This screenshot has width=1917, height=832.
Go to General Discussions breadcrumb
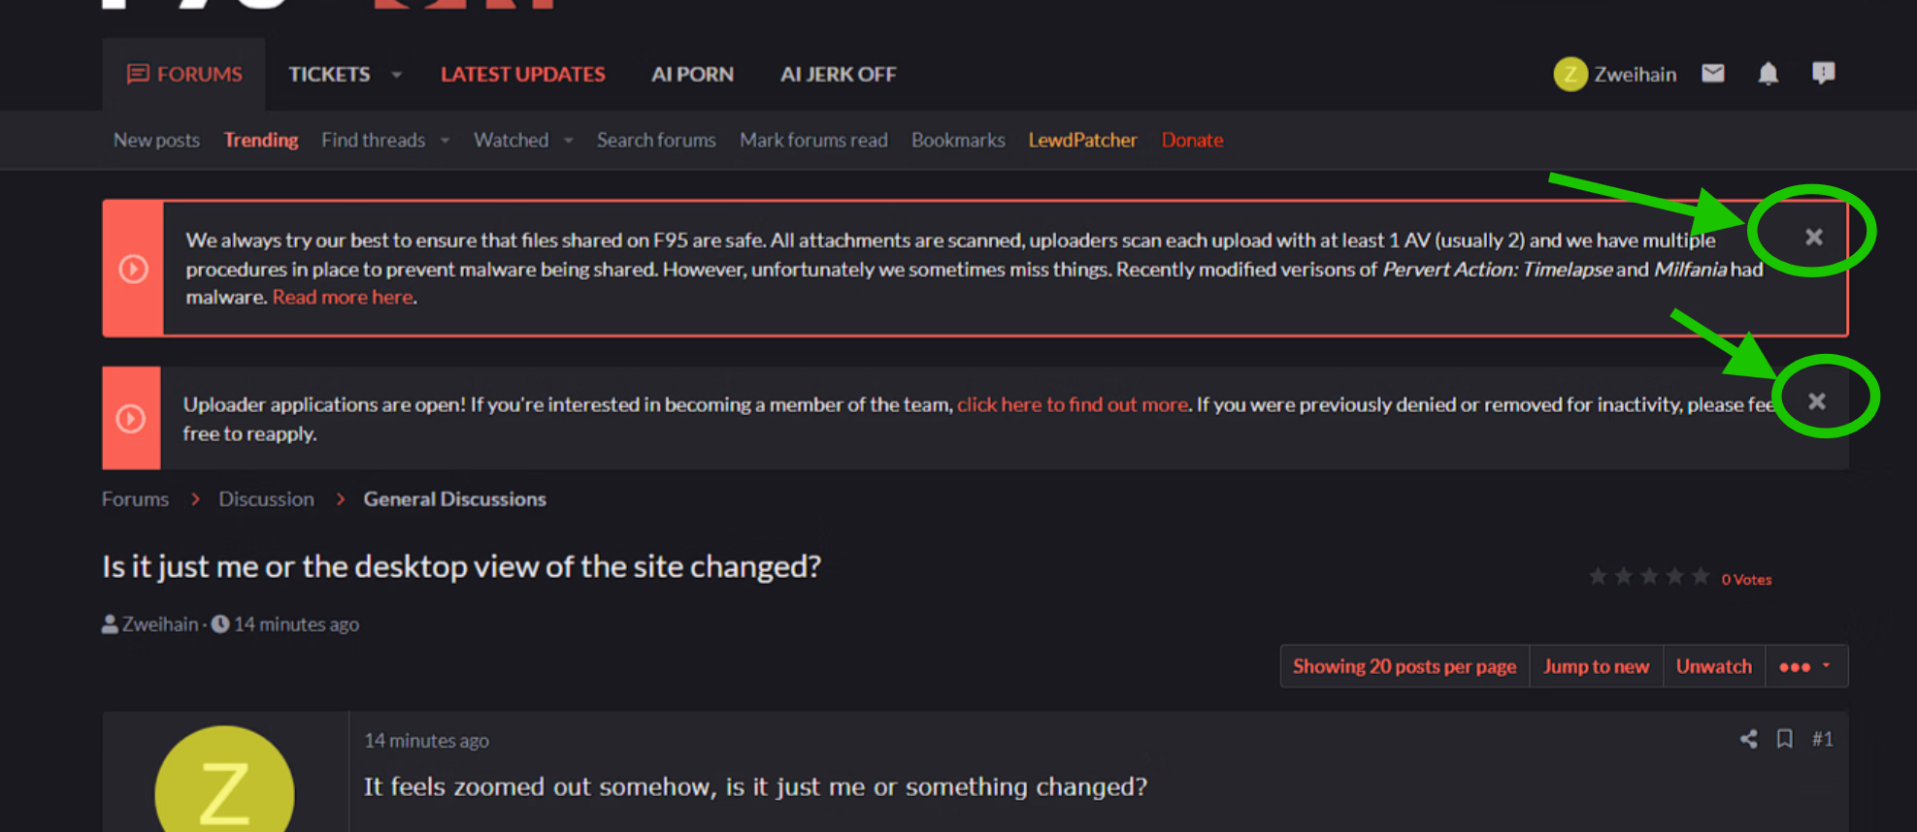pyautogui.click(x=454, y=499)
